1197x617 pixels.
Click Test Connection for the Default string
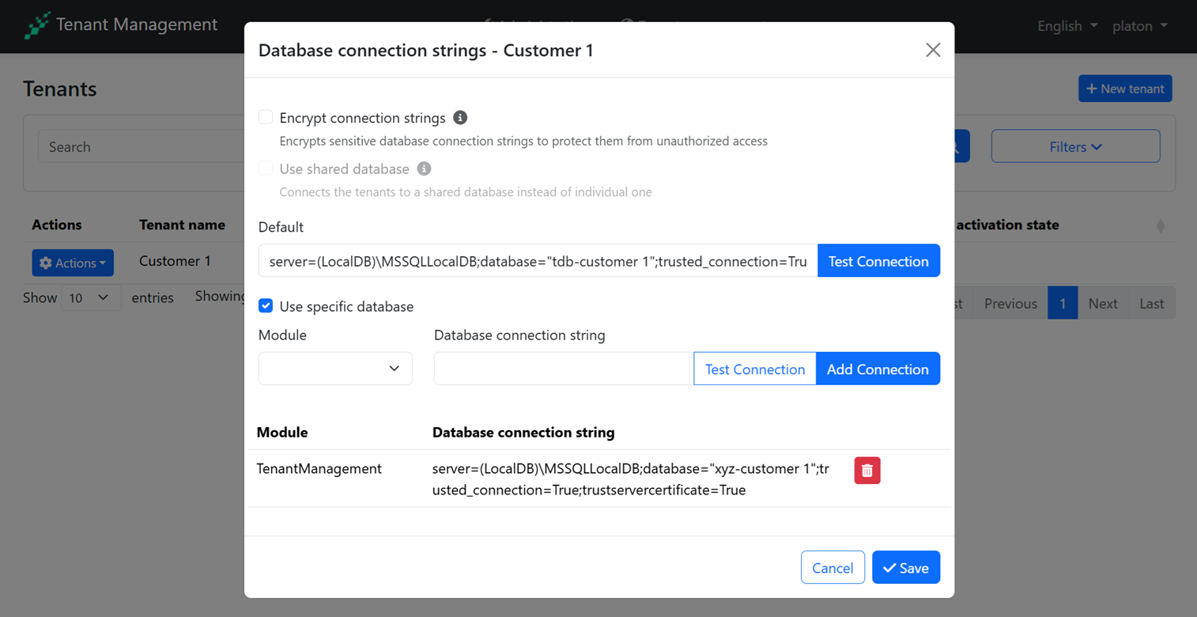click(x=878, y=261)
